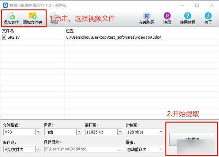The height and width of the screenshot is (157, 219).
Task: Open the 采样率 11025 Hz dropdown
Action: 120,132
